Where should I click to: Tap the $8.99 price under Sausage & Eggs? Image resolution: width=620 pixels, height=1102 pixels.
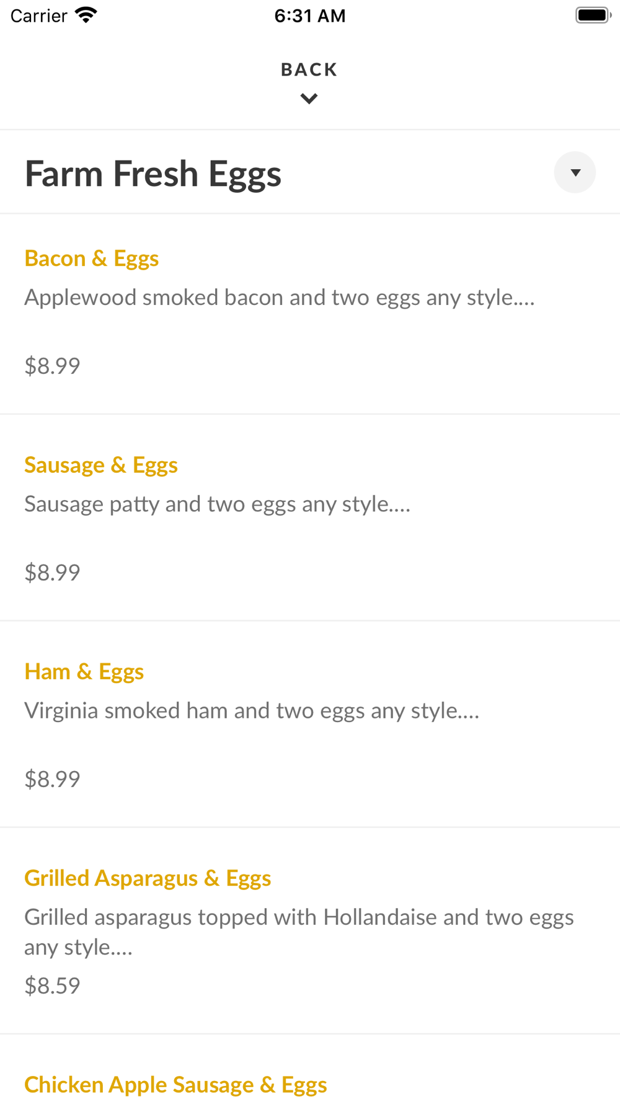(52, 572)
